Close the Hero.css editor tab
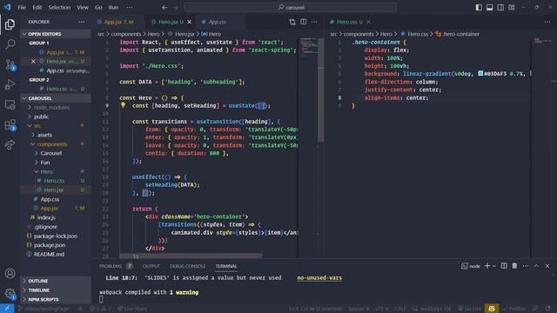Image resolution: width=557 pixels, height=313 pixels. (x=369, y=22)
